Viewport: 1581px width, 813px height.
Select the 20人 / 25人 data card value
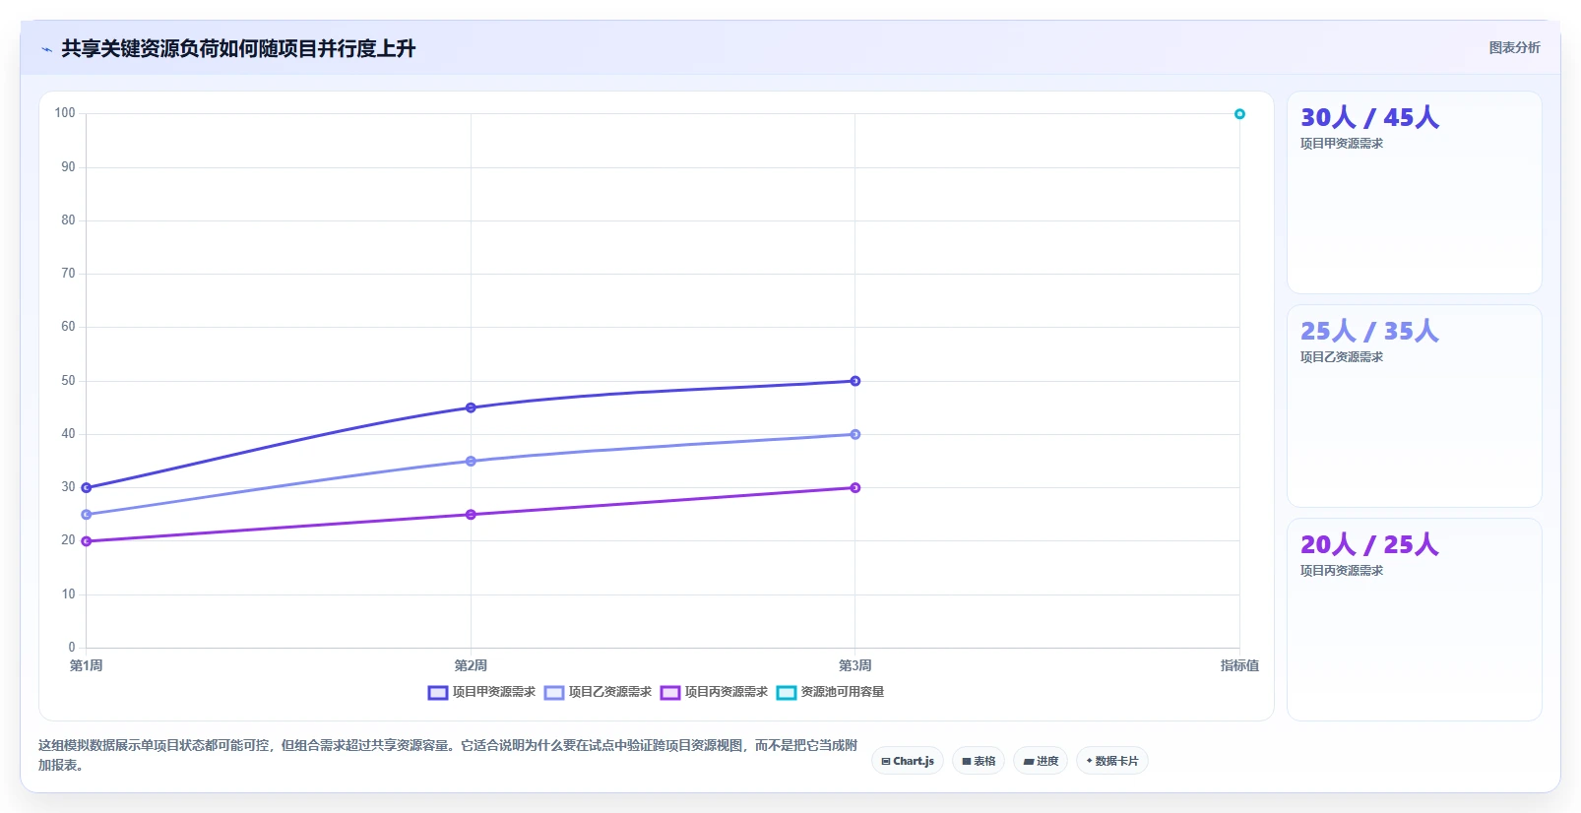pos(1369,544)
